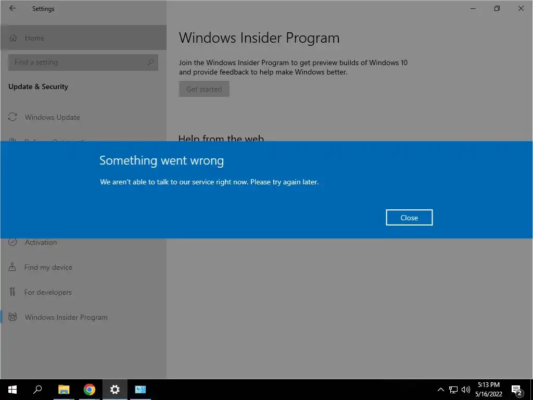
Task: Click the Settings gear on taskbar
Action: pyautogui.click(x=115, y=390)
